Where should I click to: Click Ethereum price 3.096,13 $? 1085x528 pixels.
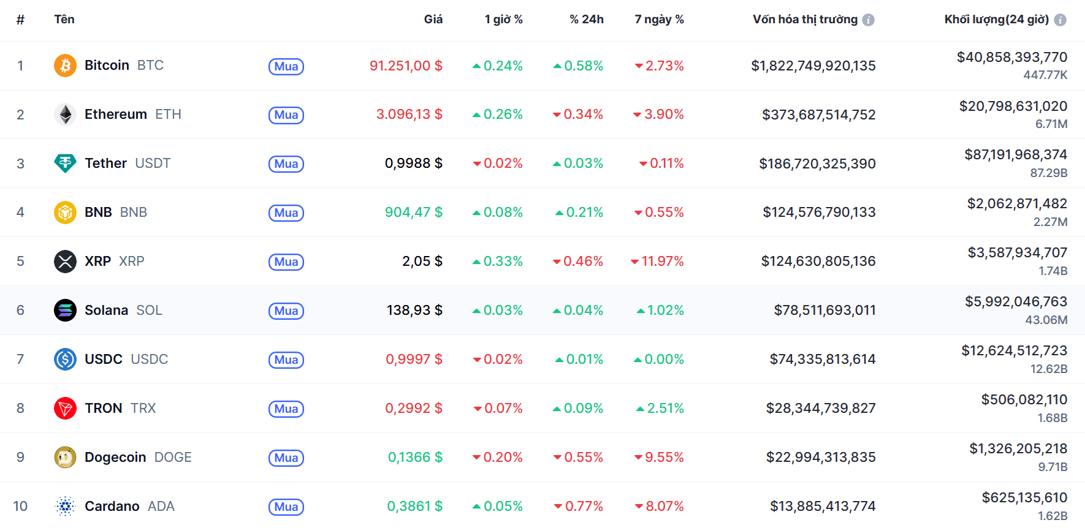[x=409, y=115]
